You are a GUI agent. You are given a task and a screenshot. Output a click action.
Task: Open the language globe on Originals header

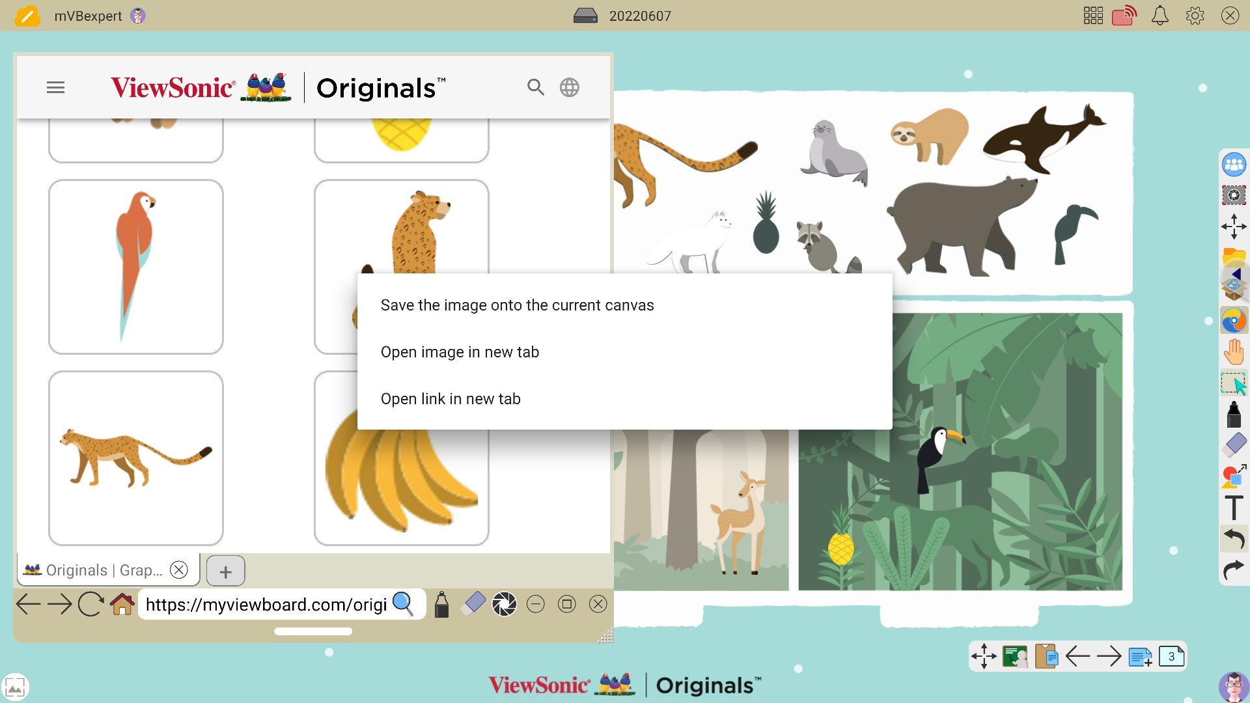click(x=570, y=87)
